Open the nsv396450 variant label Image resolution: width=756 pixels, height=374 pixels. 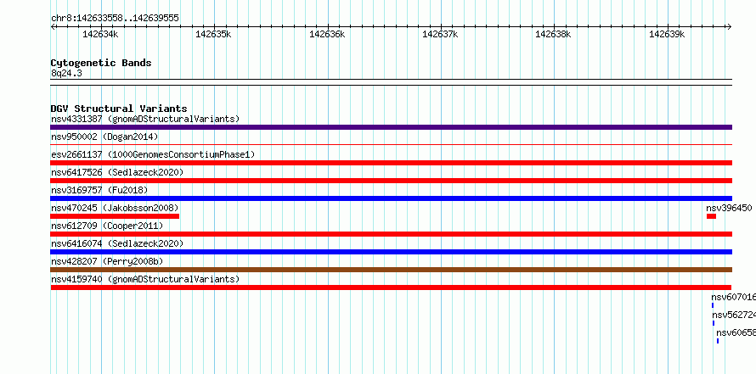pos(729,208)
